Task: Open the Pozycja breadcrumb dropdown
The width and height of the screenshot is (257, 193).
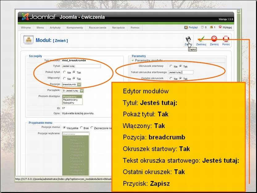Action: click(x=72, y=84)
